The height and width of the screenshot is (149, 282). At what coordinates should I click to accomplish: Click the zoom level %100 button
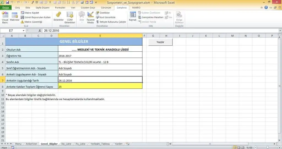click(249, 147)
